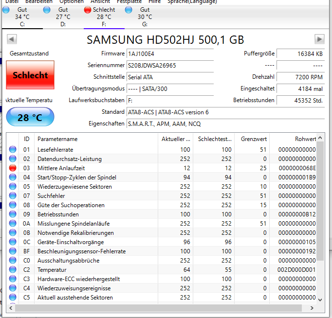This screenshot has height=318, width=332.
Task: Click orb of Notwendige Rekalibrierungen row
Action: tap(13, 232)
